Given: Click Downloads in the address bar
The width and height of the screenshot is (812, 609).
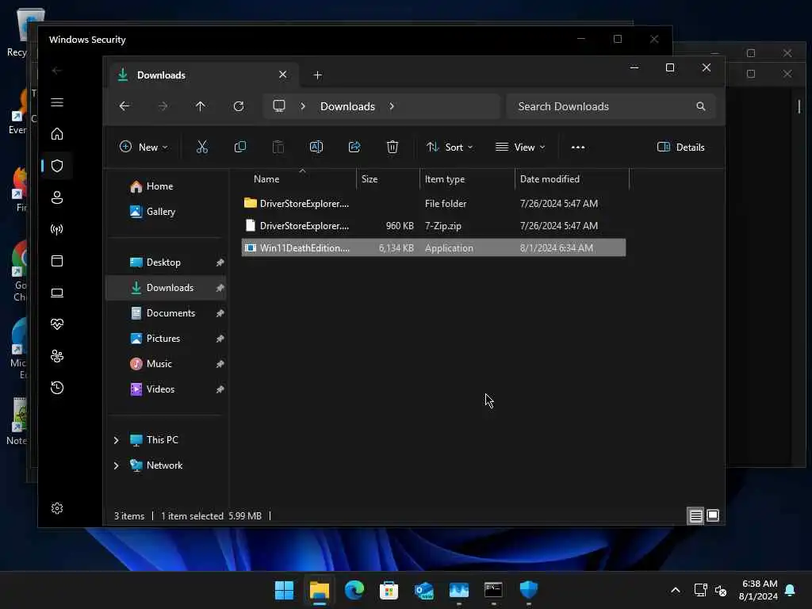Looking at the screenshot, I should [347, 106].
